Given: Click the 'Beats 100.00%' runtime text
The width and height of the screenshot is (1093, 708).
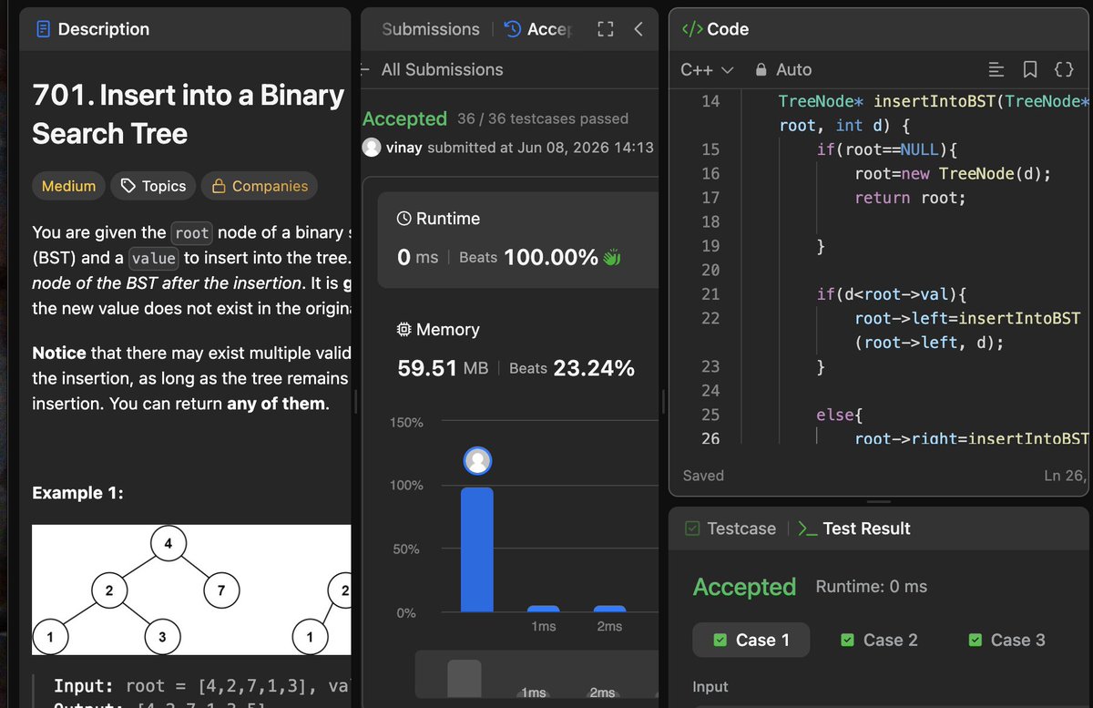Looking at the screenshot, I should 528,257.
